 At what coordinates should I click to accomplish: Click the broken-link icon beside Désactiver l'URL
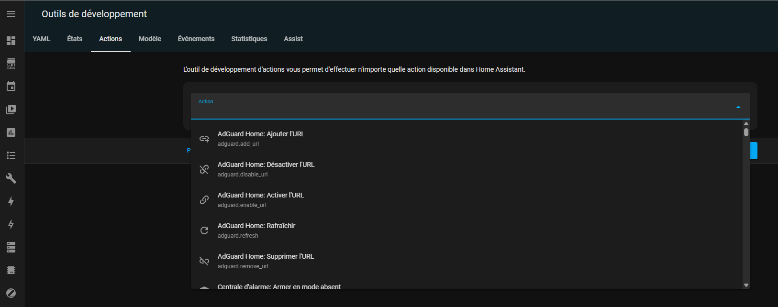tap(204, 169)
